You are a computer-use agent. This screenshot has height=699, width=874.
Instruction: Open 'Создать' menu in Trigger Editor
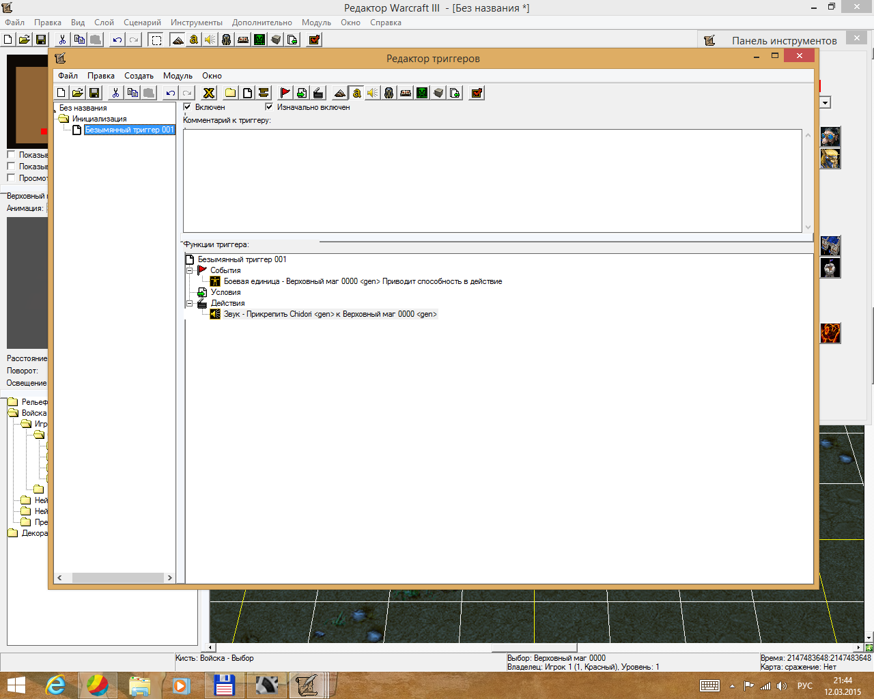[139, 76]
